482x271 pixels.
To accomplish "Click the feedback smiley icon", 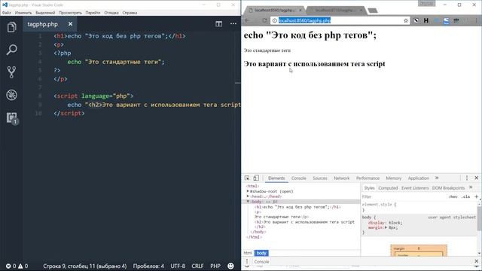I will tap(230, 266).
